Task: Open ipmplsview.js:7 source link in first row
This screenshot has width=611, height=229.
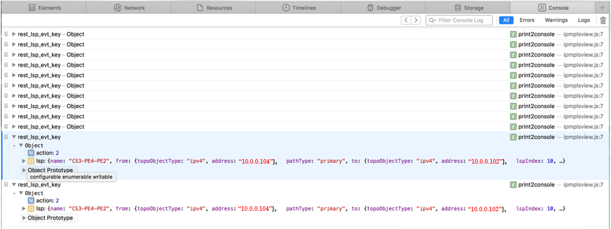Action: (x=583, y=34)
